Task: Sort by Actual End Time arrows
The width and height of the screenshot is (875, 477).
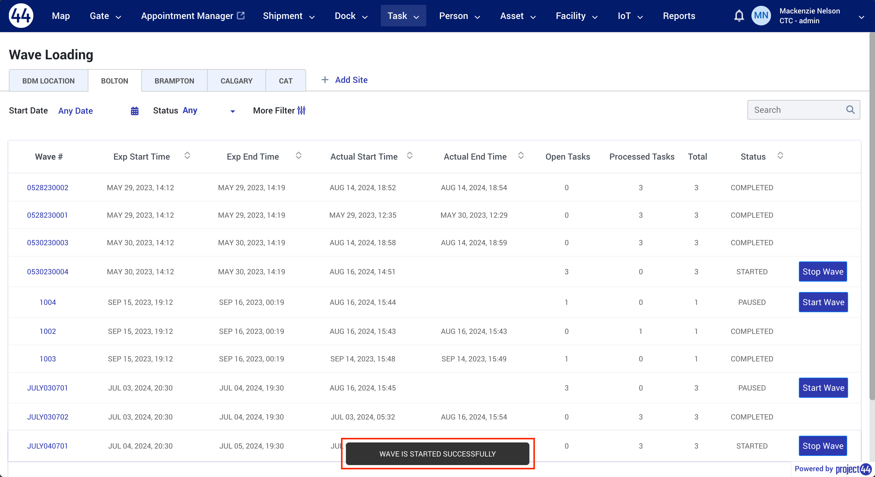Action: click(x=521, y=156)
